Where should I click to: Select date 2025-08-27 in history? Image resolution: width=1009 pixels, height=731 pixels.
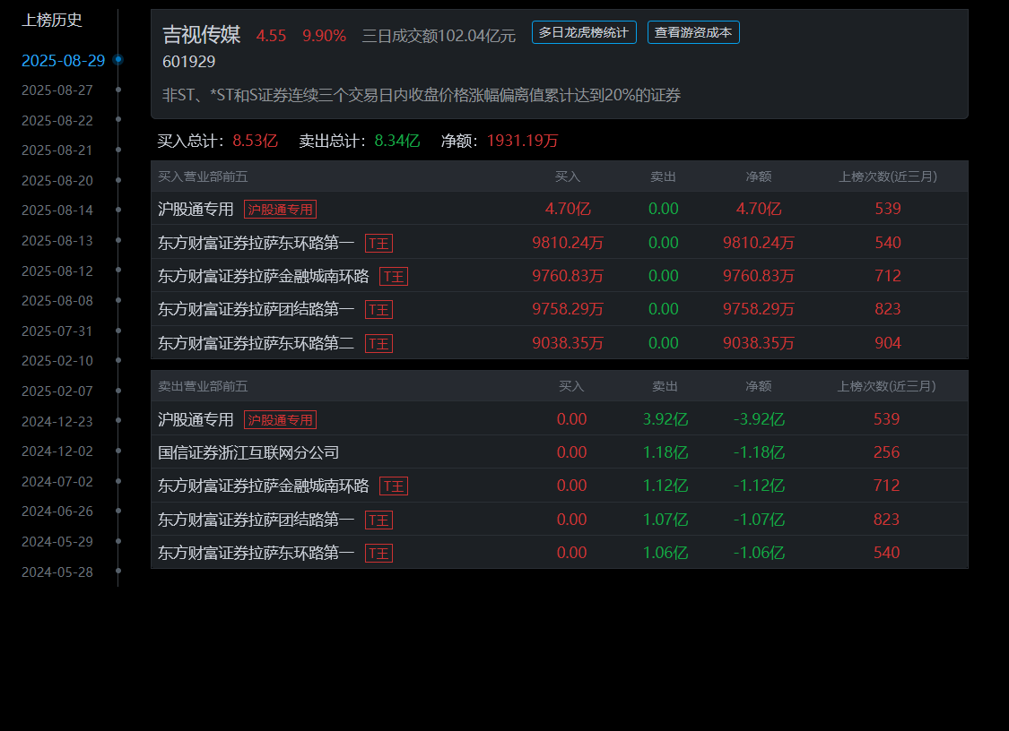[57, 90]
